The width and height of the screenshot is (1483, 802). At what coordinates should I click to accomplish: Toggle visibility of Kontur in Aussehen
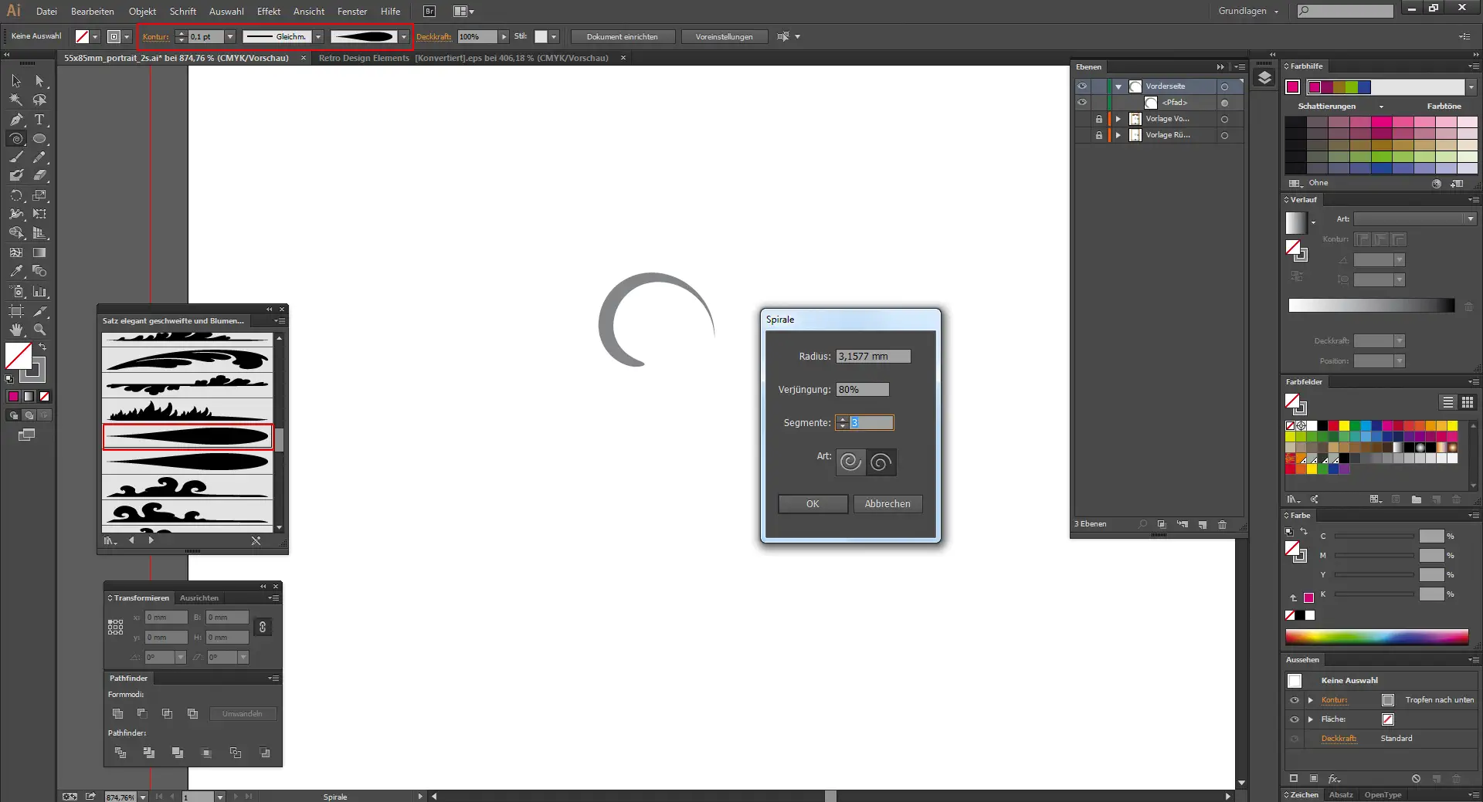pyautogui.click(x=1295, y=700)
